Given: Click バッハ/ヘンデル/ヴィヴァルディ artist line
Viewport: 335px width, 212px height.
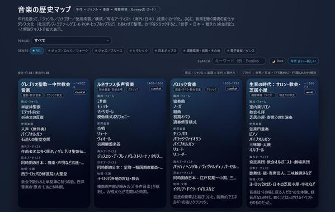Looking at the screenshot, I should tap(206, 167).
